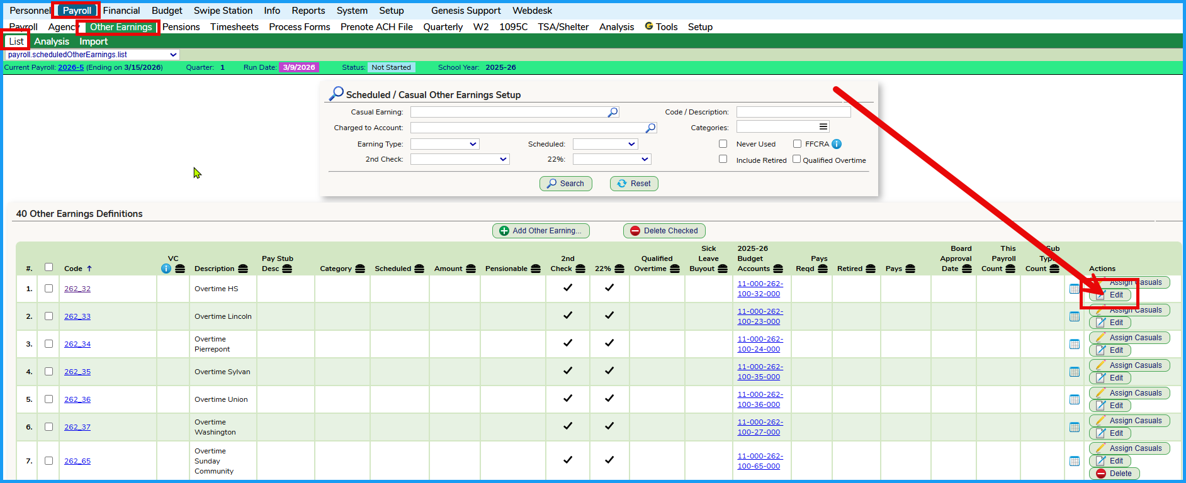Open the Categories list menu icon
Screen dimensions: 1186x483
point(823,127)
